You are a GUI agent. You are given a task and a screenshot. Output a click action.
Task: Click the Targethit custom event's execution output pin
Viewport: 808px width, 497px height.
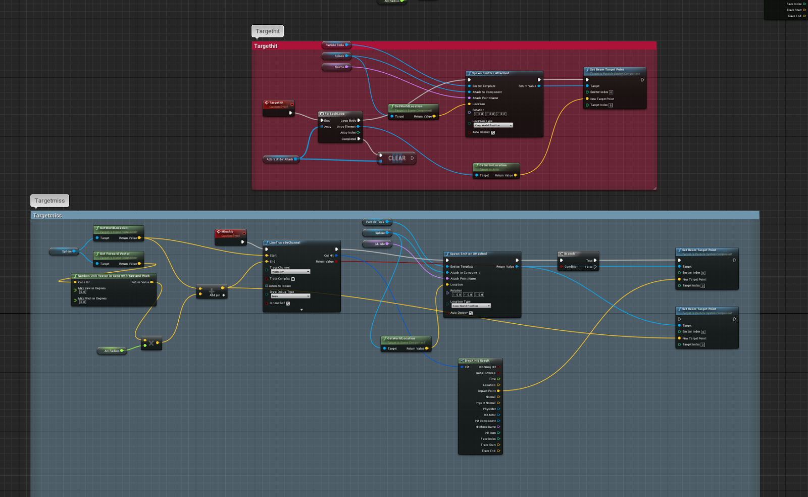(290, 113)
